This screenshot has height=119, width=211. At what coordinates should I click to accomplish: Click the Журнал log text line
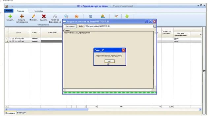(x=77, y=33)
